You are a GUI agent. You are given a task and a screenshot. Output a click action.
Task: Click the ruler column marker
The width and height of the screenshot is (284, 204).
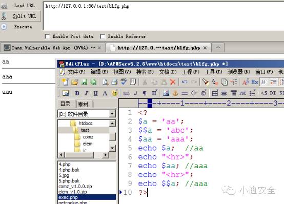click(x=150, y=103)
